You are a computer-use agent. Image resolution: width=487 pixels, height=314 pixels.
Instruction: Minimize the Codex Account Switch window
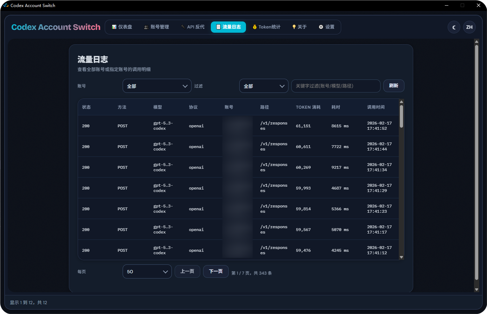pyautogui.click(x=447, y=5)
